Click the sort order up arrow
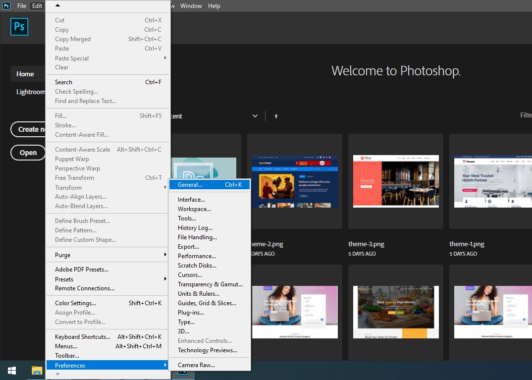 [x=276, y=116]
